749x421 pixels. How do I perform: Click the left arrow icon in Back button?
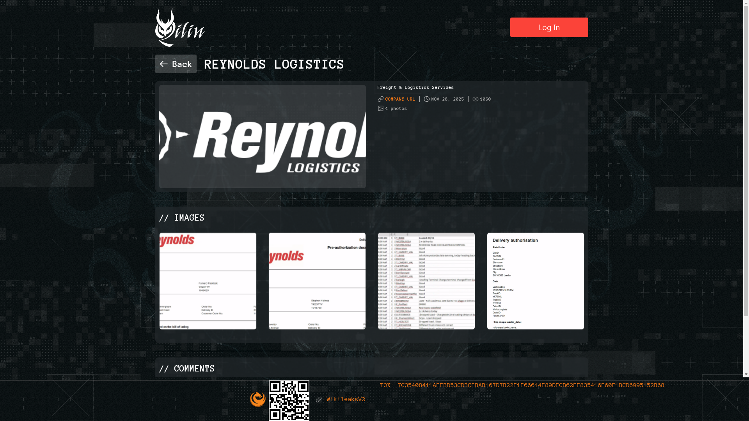[x=163, y=64]
